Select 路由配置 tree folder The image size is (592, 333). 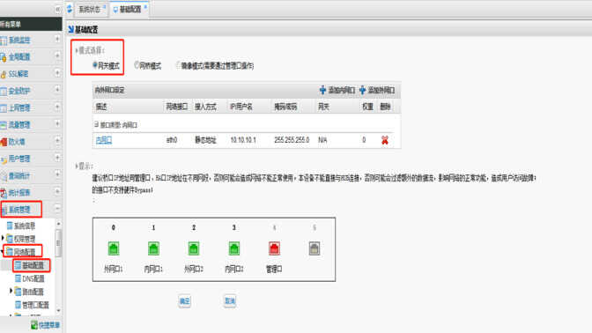pos(33,292)
